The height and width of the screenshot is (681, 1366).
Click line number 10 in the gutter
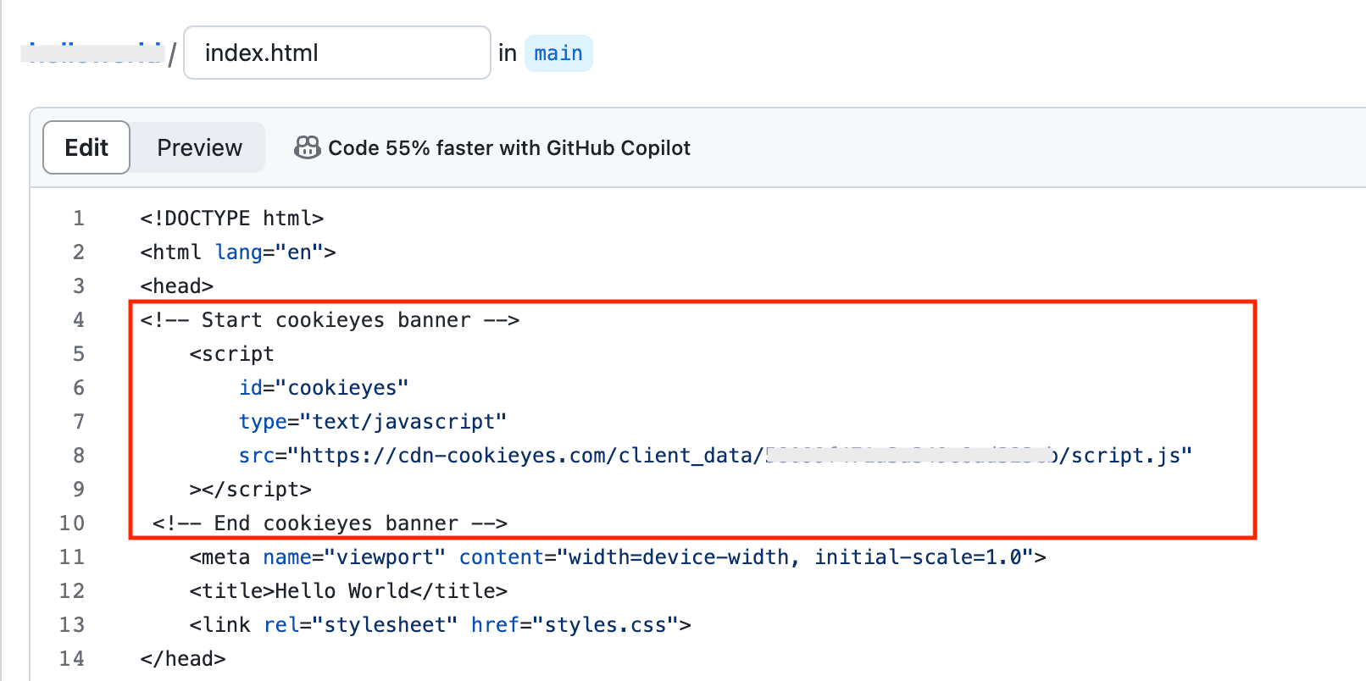(72, 523)
